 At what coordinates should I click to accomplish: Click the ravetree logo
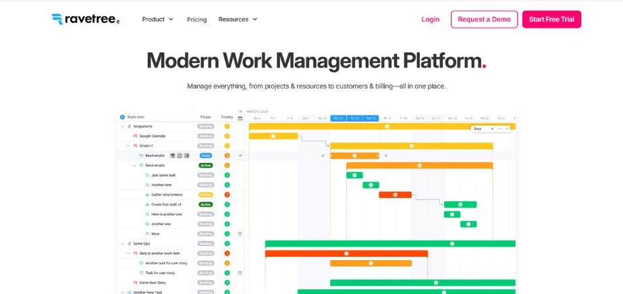tap(86, 19)
